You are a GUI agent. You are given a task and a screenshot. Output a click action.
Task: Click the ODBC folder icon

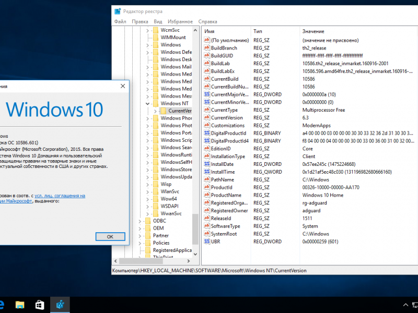pos(148,221)
